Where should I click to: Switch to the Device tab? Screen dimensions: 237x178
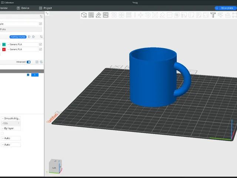pyautogui.click(x=23, y=8)
